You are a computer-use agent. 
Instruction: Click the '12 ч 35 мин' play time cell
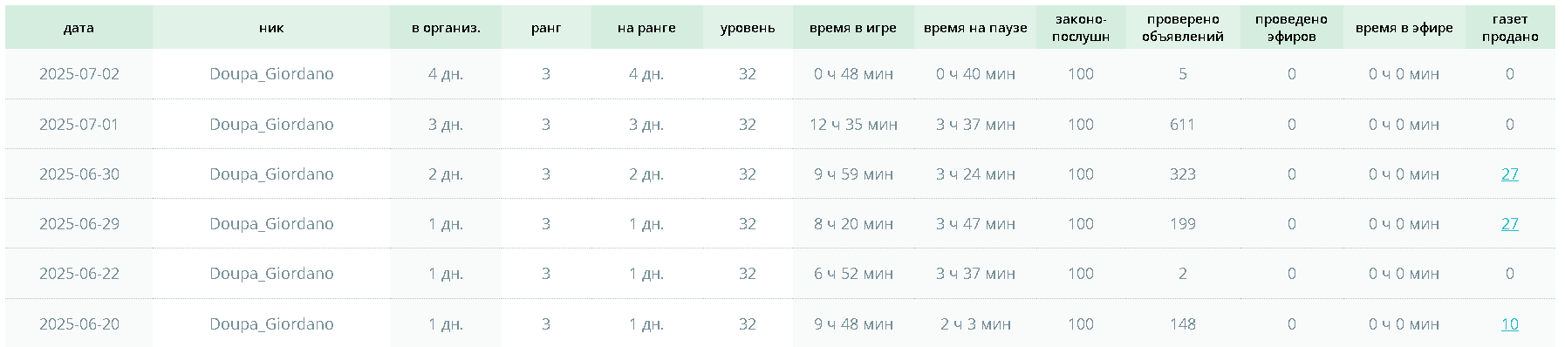[x=853, y=125]
